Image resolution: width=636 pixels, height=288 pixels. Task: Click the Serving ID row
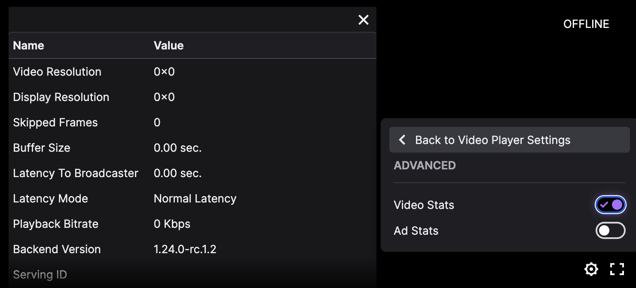(40, 275)
